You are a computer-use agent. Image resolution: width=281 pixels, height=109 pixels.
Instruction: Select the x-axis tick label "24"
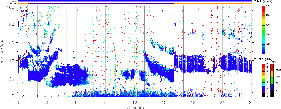[252, 102]
